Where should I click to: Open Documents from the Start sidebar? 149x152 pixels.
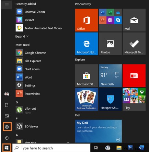point(7,105)
